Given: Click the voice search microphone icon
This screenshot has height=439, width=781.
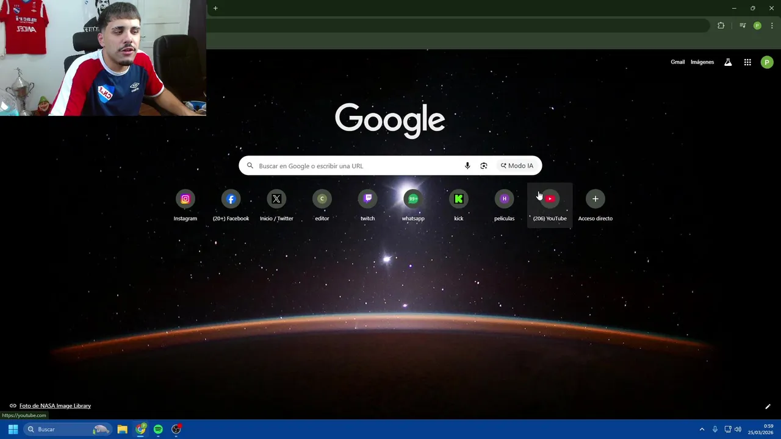Looking at the screenshot, I should (x=467, y=166).
